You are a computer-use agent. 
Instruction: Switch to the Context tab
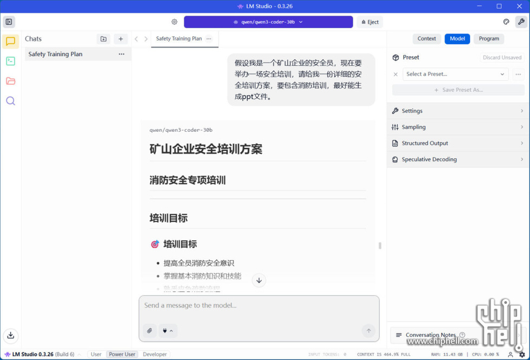point(427,38)
